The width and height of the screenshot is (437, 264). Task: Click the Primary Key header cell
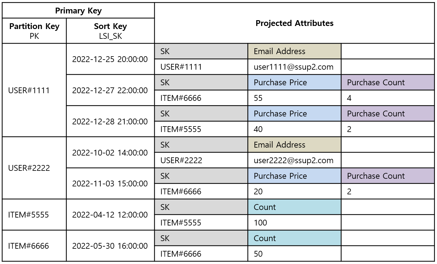pyautogui.click(x=78, y=11)
